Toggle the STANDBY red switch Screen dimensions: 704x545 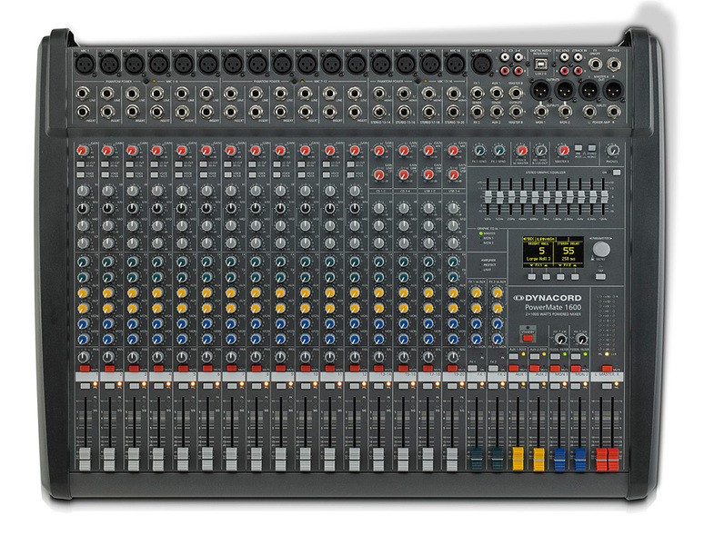[x=528, y=338]
